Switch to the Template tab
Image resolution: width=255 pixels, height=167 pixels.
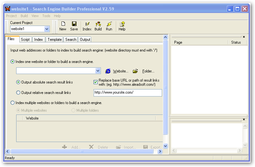pyautogui.click(x=55, y=40)
